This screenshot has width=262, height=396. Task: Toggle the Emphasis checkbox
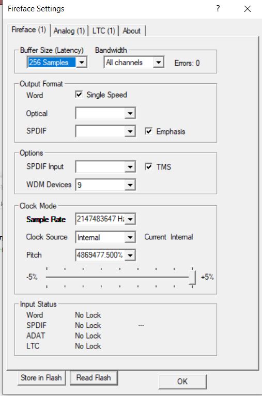[149, 131]
